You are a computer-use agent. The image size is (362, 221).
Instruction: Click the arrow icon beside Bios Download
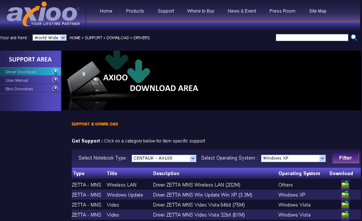point(55,88)
